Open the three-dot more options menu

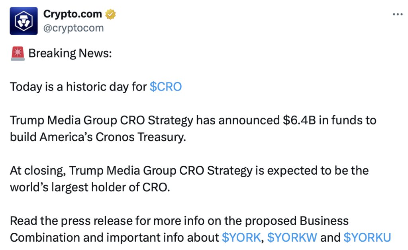pyautogui.click(x=398, y=14)
